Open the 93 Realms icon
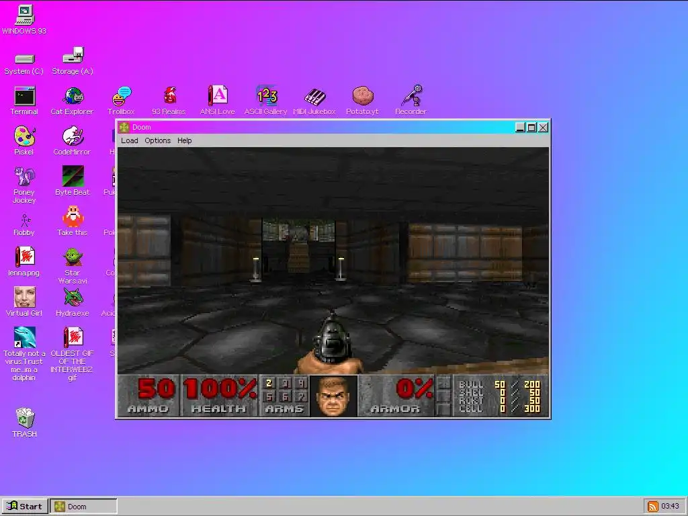Image resolution: width=688 pixels, height=516 pixels. tap(169, 101)
